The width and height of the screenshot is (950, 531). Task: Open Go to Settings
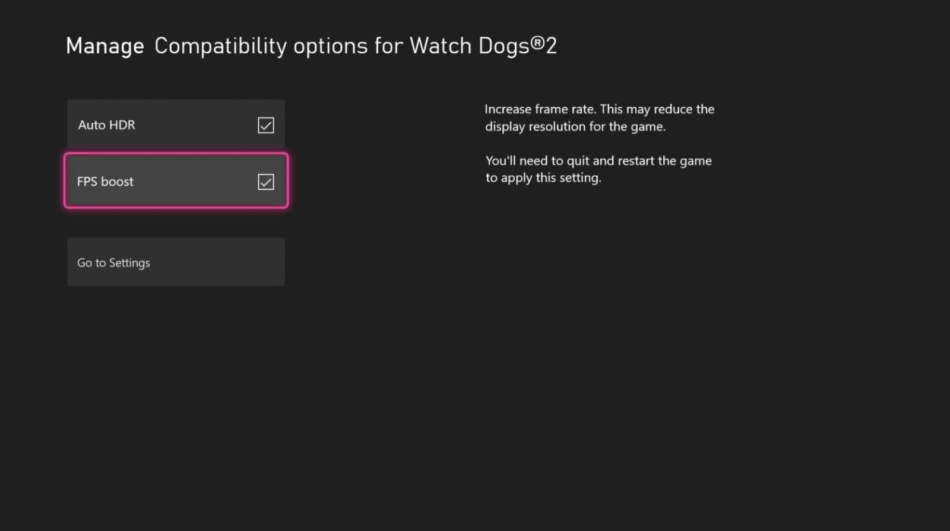point(176,262)
